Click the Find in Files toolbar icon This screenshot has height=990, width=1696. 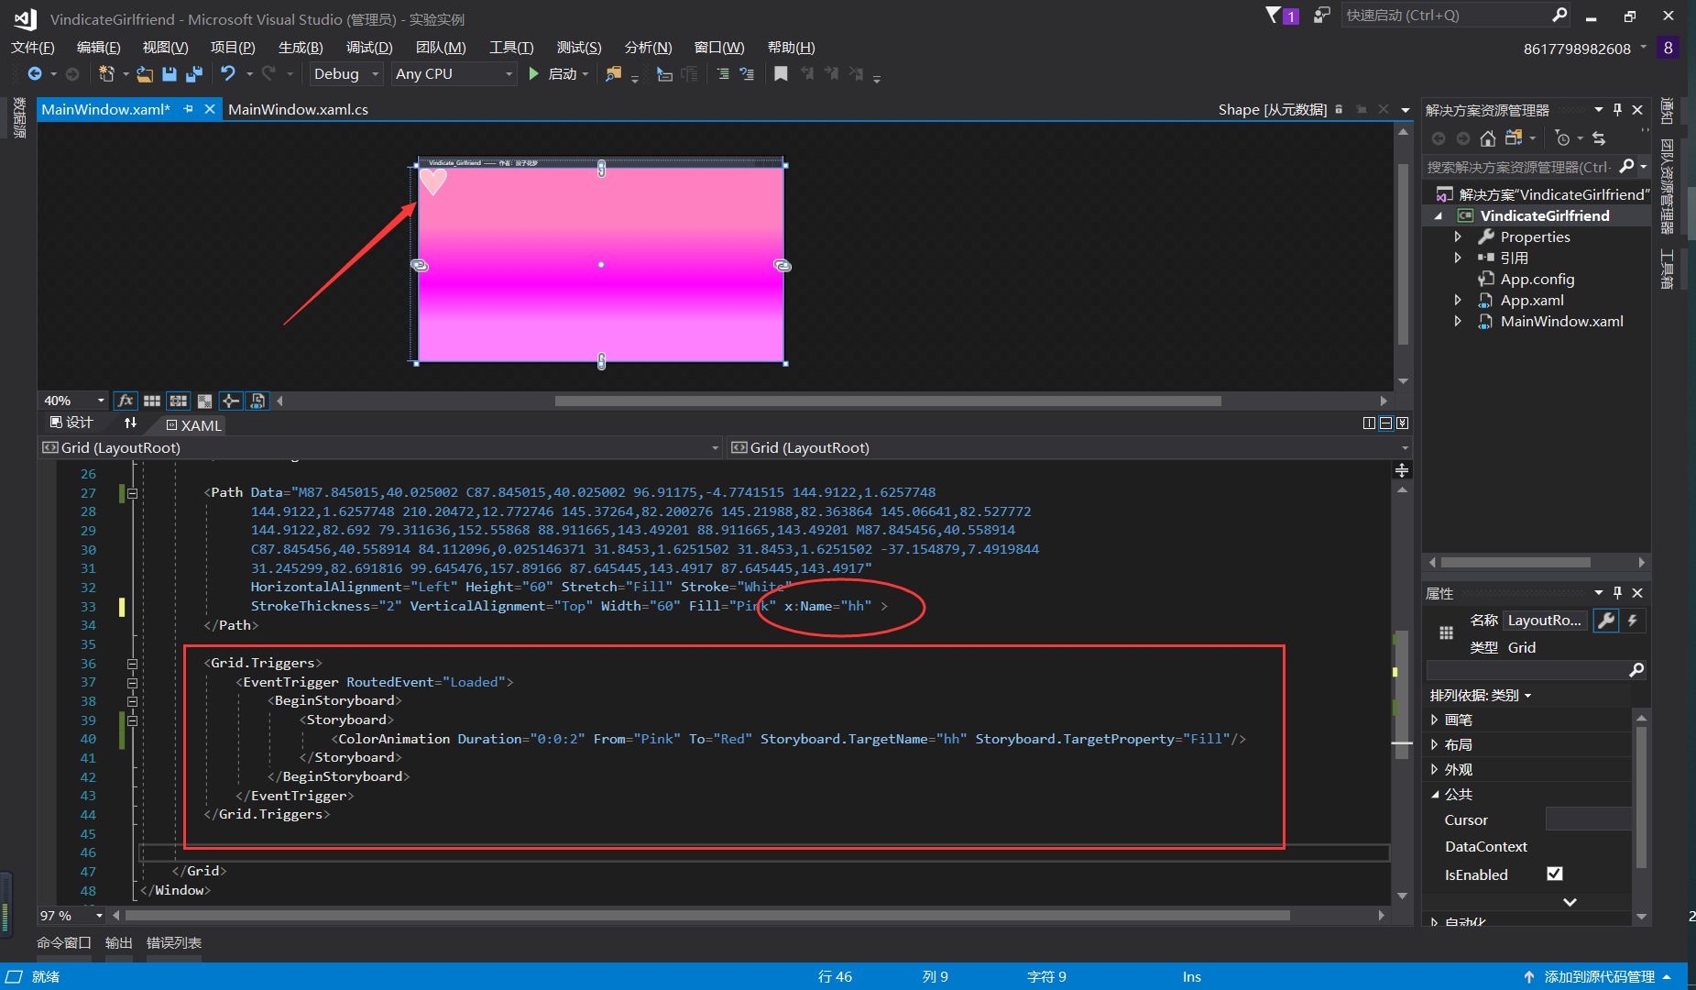(x=613, y=73)
